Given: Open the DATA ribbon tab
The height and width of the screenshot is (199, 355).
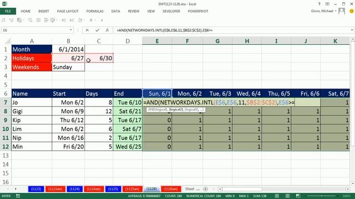Looking at the screenshot, I should click(x=115, y=11).
